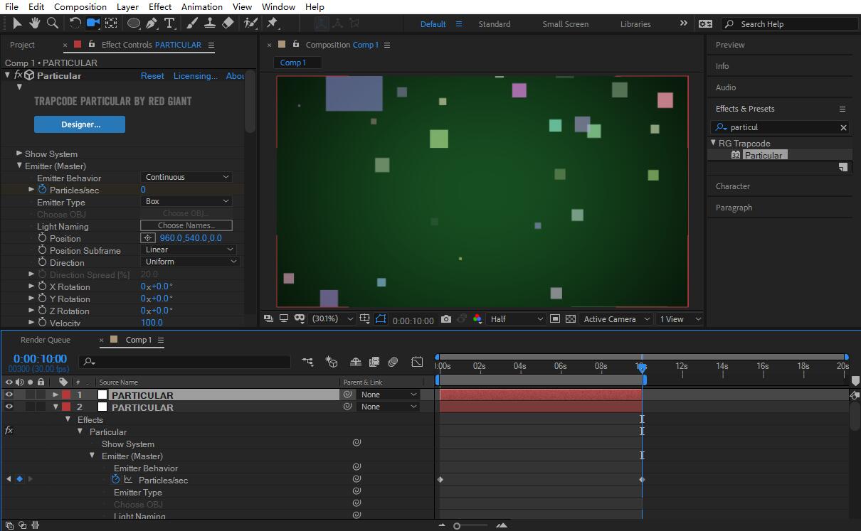Toggle the Position stopwatch in Effect Controls
861x531 pixels.
[42, 238]
